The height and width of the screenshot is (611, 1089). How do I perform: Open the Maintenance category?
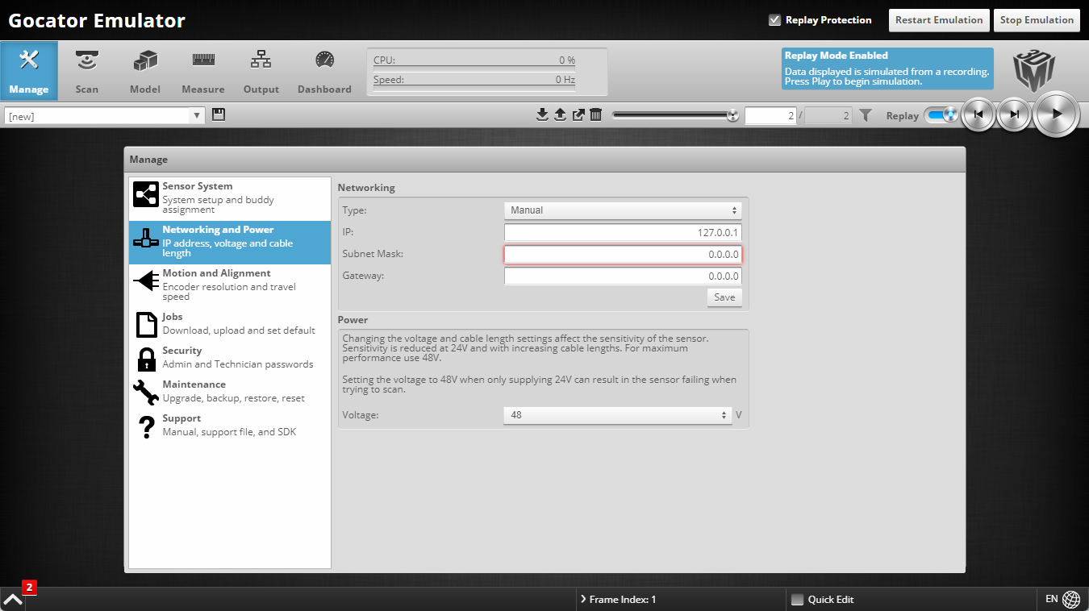click(x=230, y=392)
